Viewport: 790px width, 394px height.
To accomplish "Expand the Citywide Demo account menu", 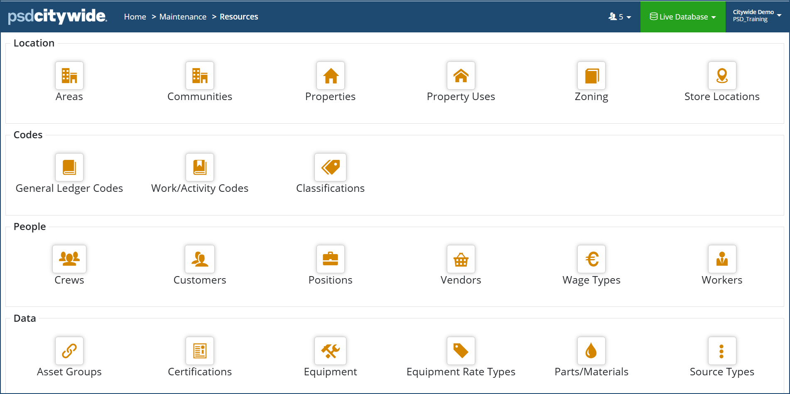I will [x=757, y=16].
